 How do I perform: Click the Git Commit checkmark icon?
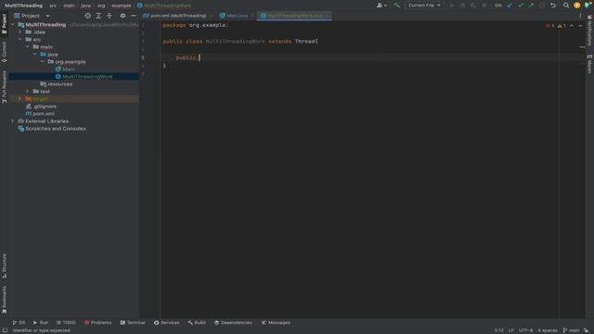(x=521, y=6)
